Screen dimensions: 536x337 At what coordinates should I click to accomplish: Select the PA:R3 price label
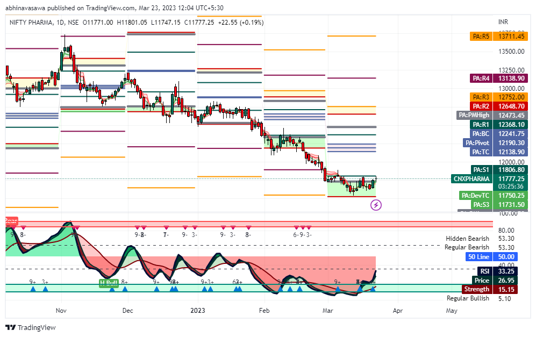tap(481, 97)
